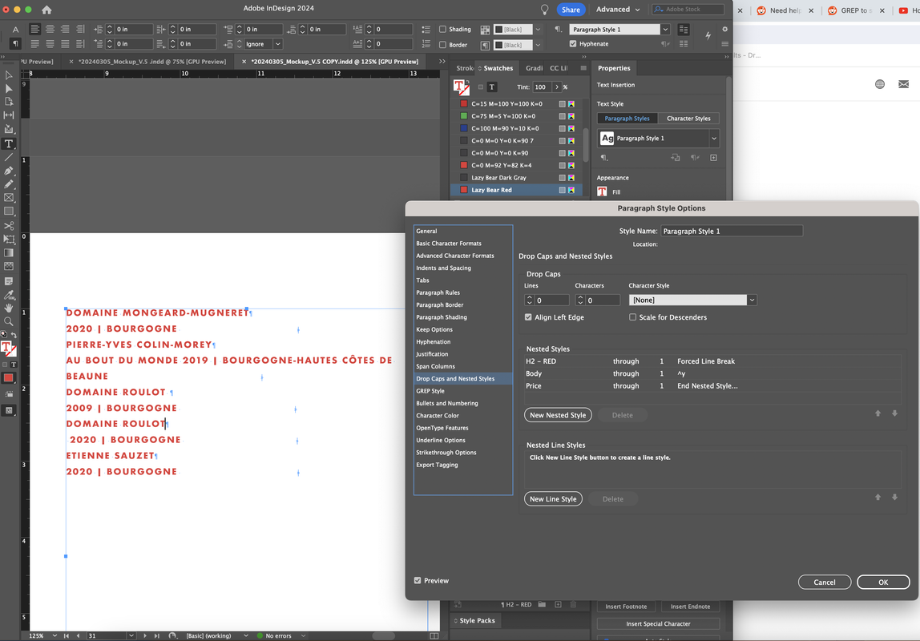The height and width of the screenshot is (641, 920).
Task: Choose the Gap tool
Action: pyautogui.click(x=9, y=115)
